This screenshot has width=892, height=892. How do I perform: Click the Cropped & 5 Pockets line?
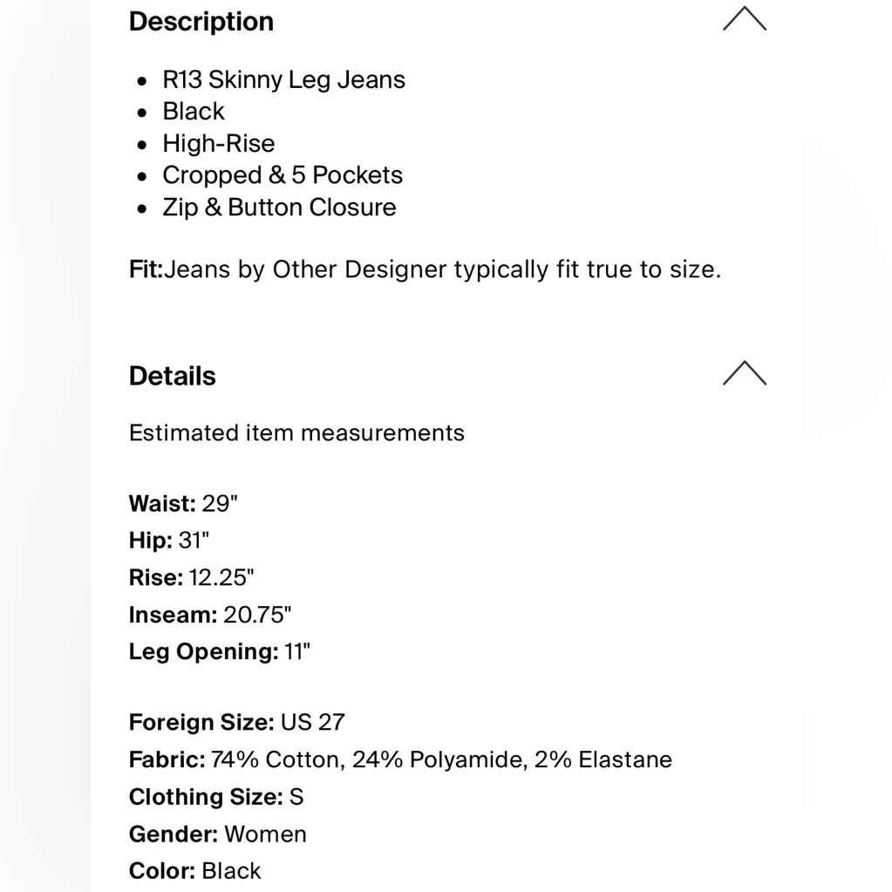[283, 175]
